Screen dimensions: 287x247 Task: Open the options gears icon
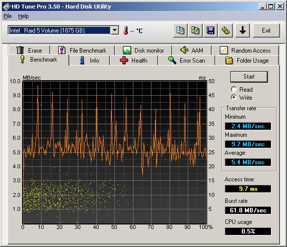[225, 31]
